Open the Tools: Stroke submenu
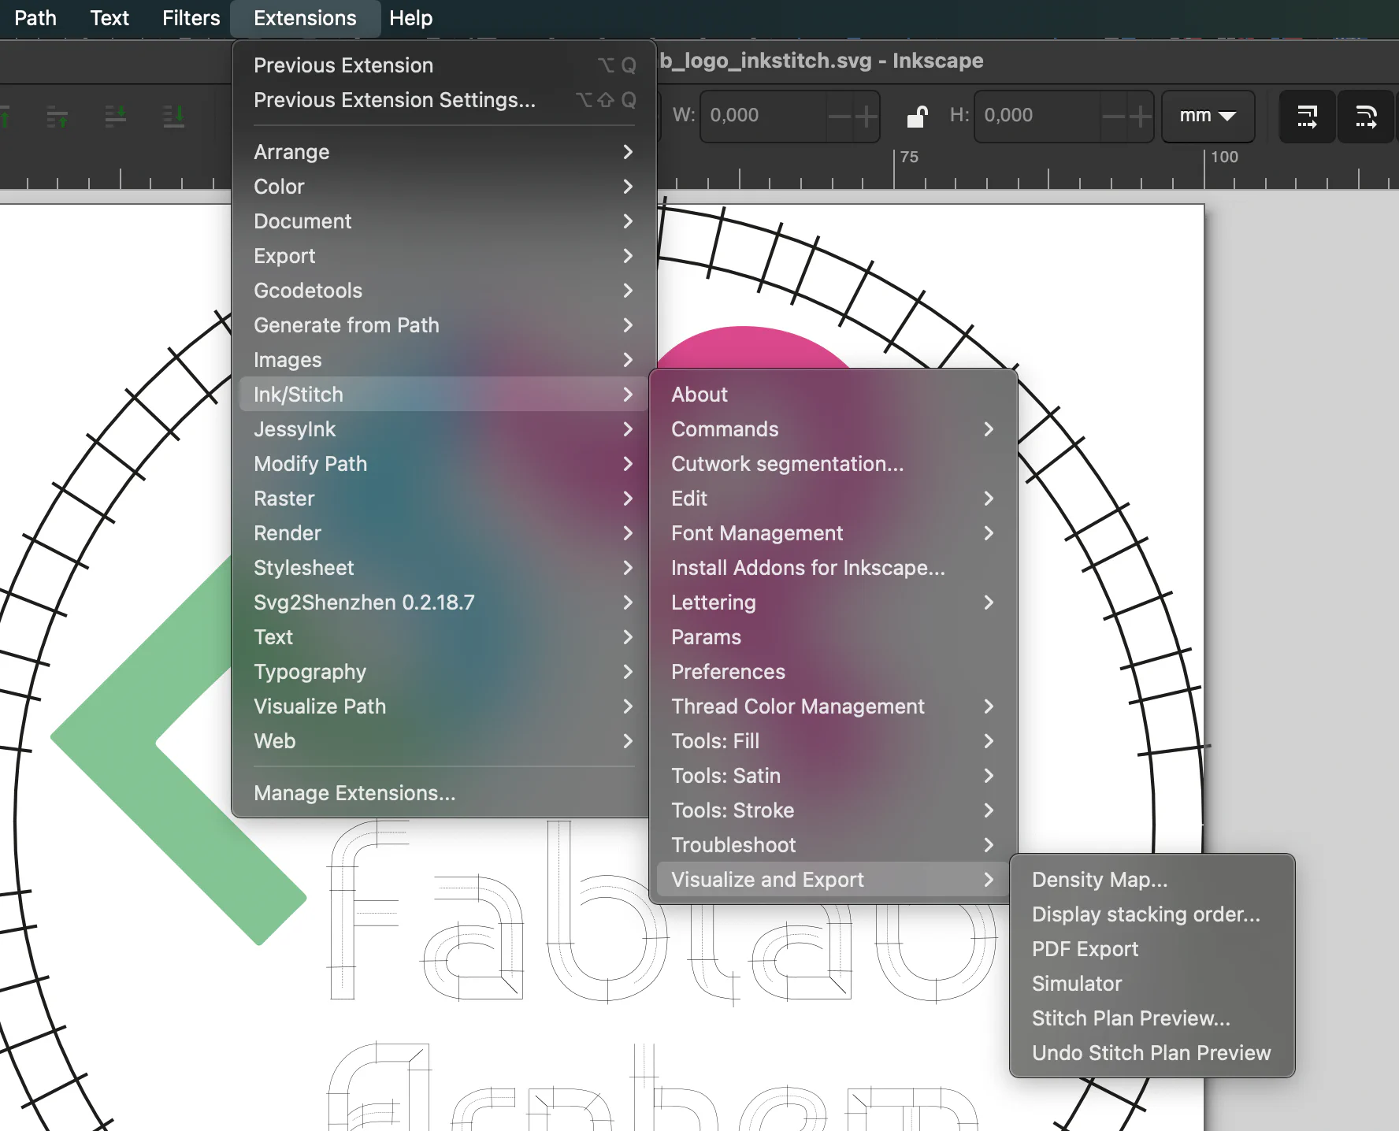Viewport: 1399px width, 1131px height. pos(833,810)
